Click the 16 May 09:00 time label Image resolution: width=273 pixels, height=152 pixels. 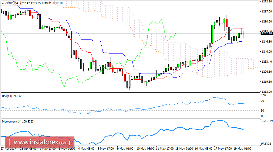(204, 149)
